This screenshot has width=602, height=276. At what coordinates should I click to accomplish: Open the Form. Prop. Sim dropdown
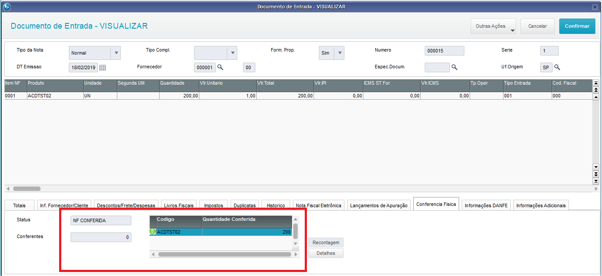coord(339,53)
